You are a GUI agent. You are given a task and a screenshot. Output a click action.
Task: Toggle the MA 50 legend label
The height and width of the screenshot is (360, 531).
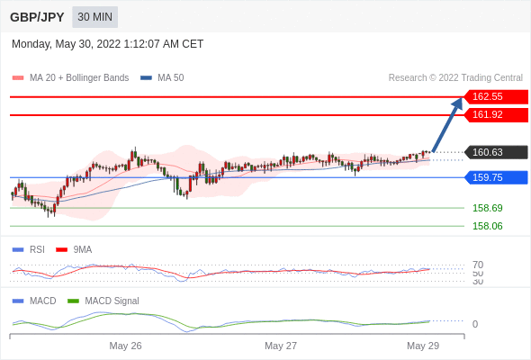point(171,78)
